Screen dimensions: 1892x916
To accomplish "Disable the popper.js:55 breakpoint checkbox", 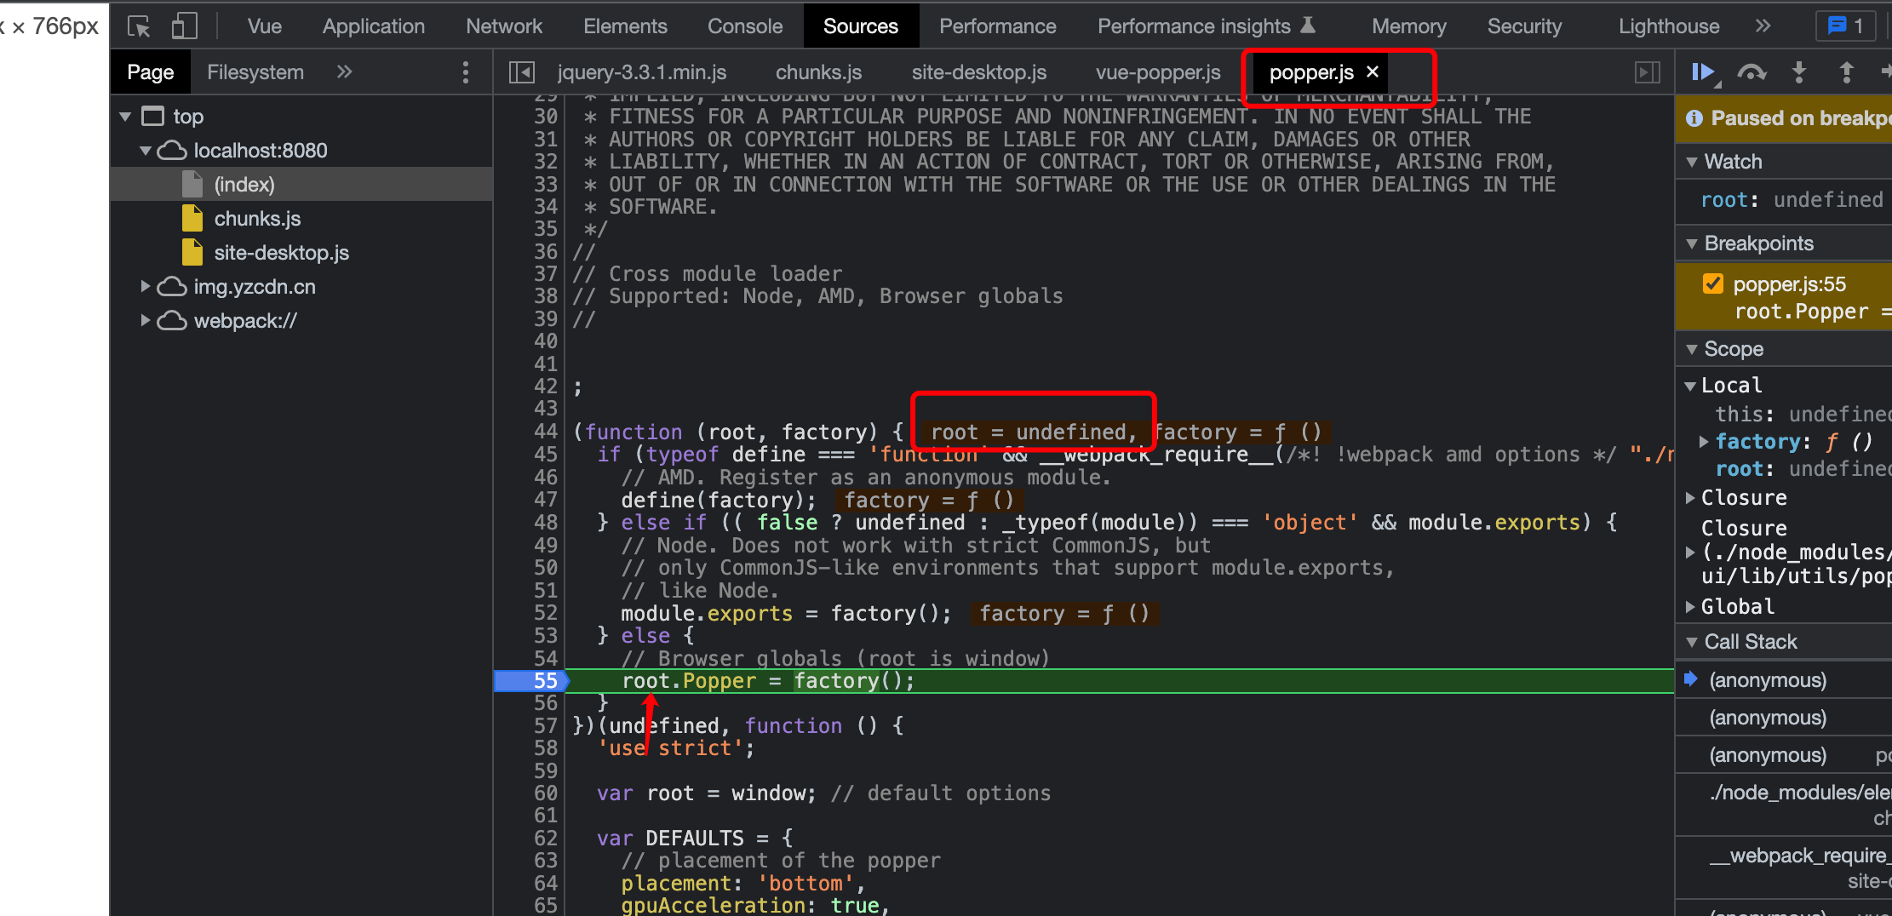I will (x=1713, y=284).
